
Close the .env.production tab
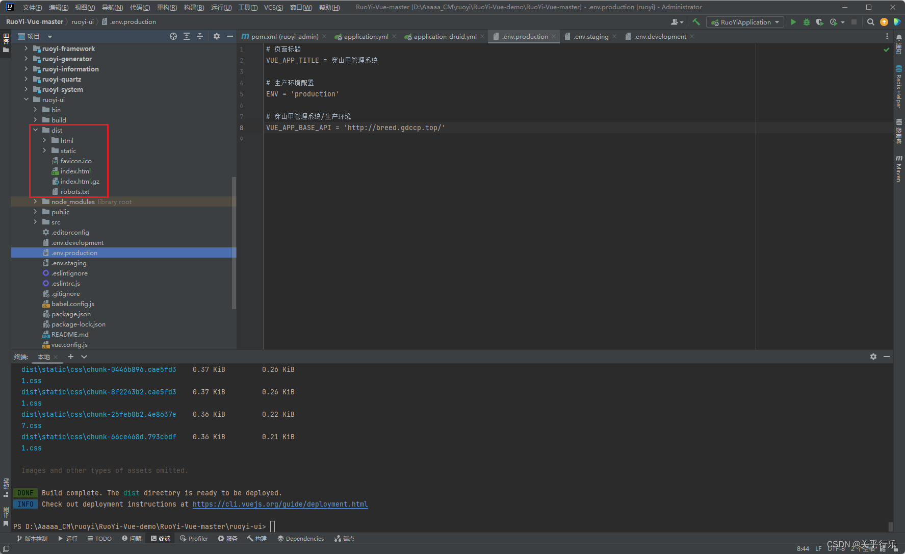click(x=554, y=36)
